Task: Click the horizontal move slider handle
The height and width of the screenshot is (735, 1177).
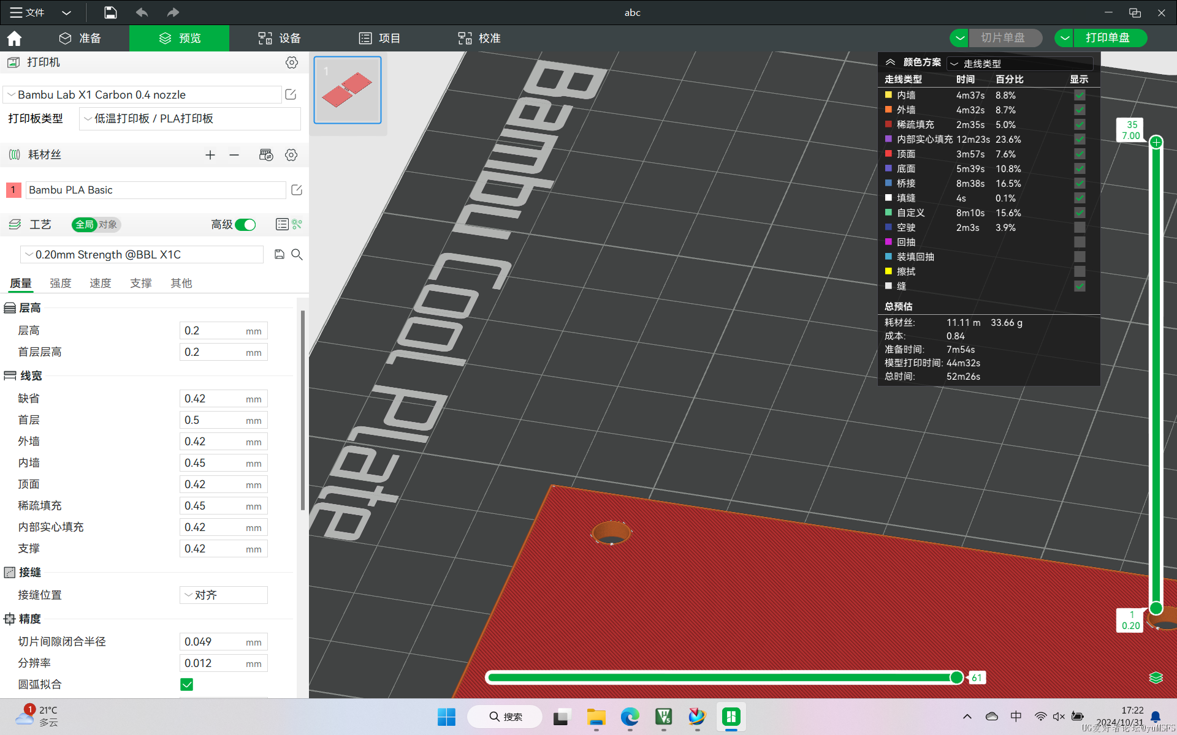Action: coord(956,677)
